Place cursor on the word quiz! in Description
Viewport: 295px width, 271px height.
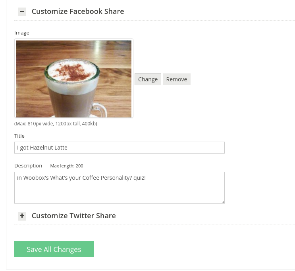[x=139, y=178]
